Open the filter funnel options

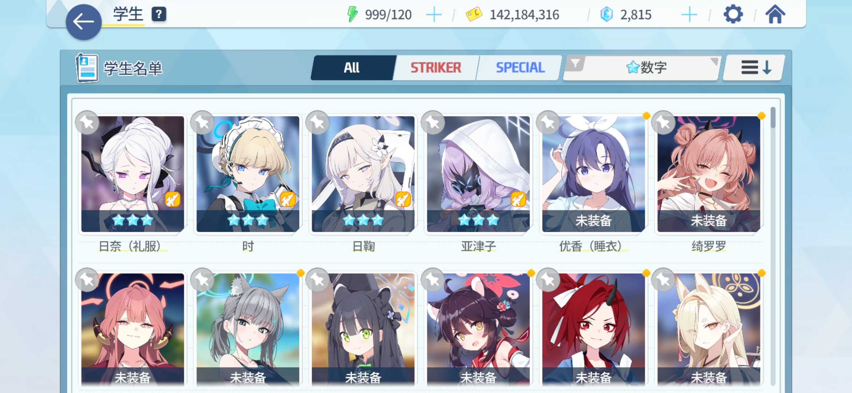click(x=575, y=64)
